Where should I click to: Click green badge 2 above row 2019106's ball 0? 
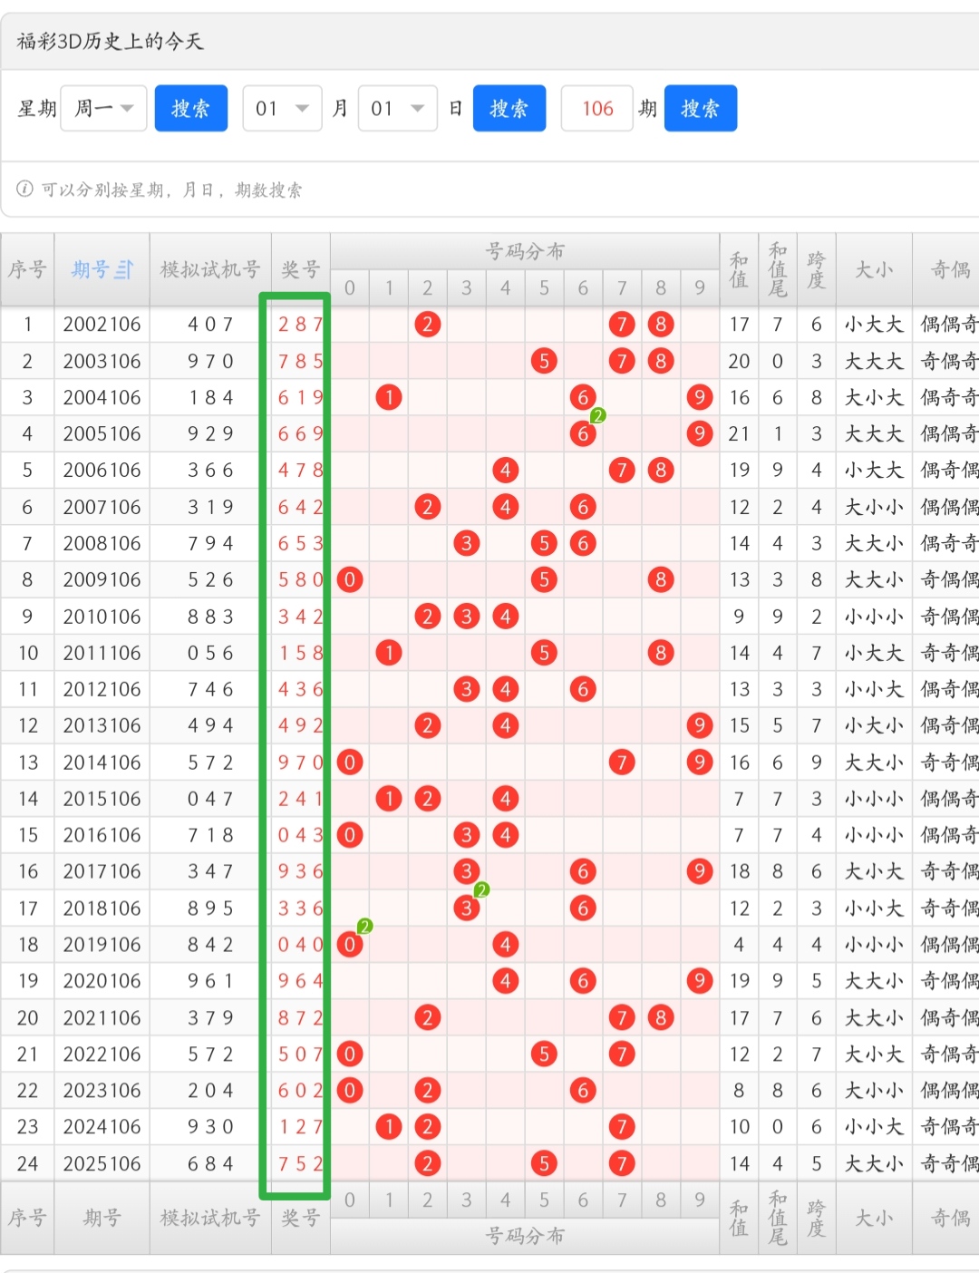click(364, 926)
